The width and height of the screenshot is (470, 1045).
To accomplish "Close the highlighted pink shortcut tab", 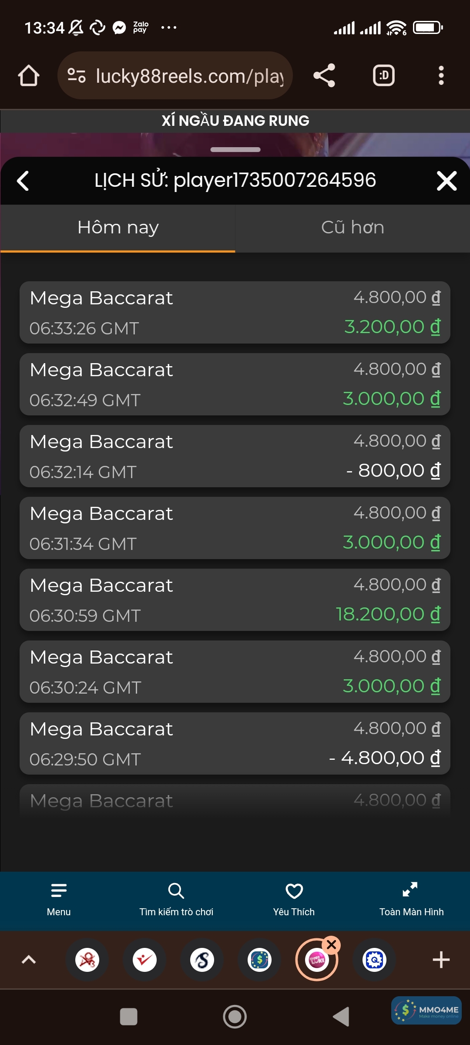I will 332,944.
